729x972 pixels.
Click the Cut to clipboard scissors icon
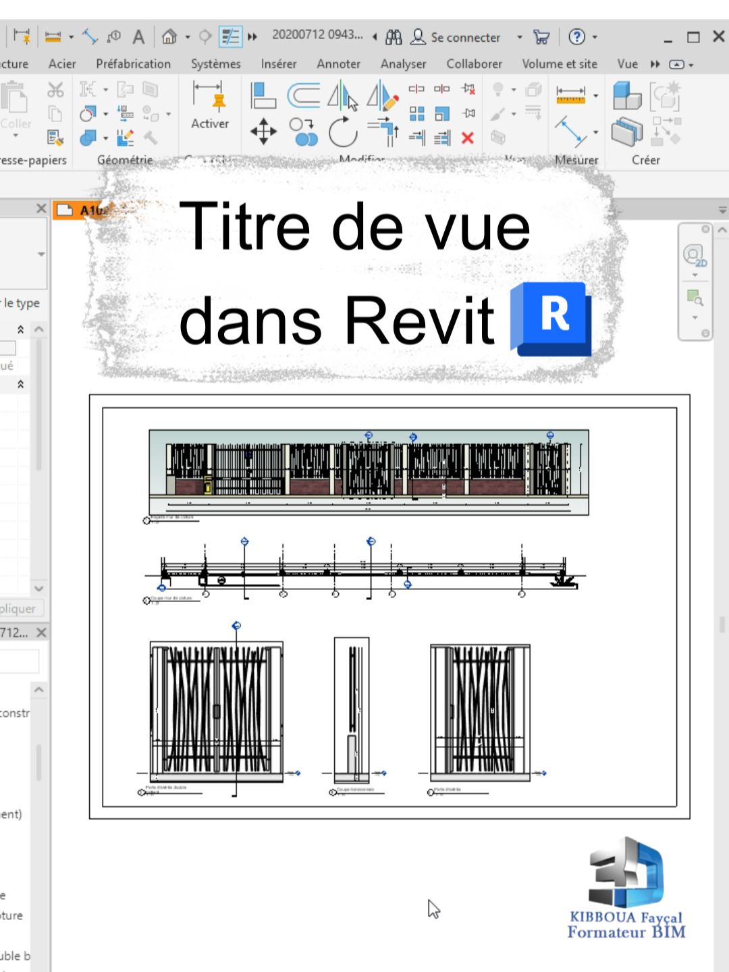coord(55,90)
